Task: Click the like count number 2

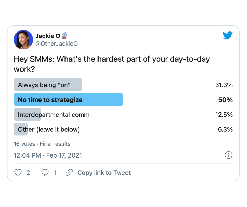Action: pyautogui.click(x=28, y=173)
